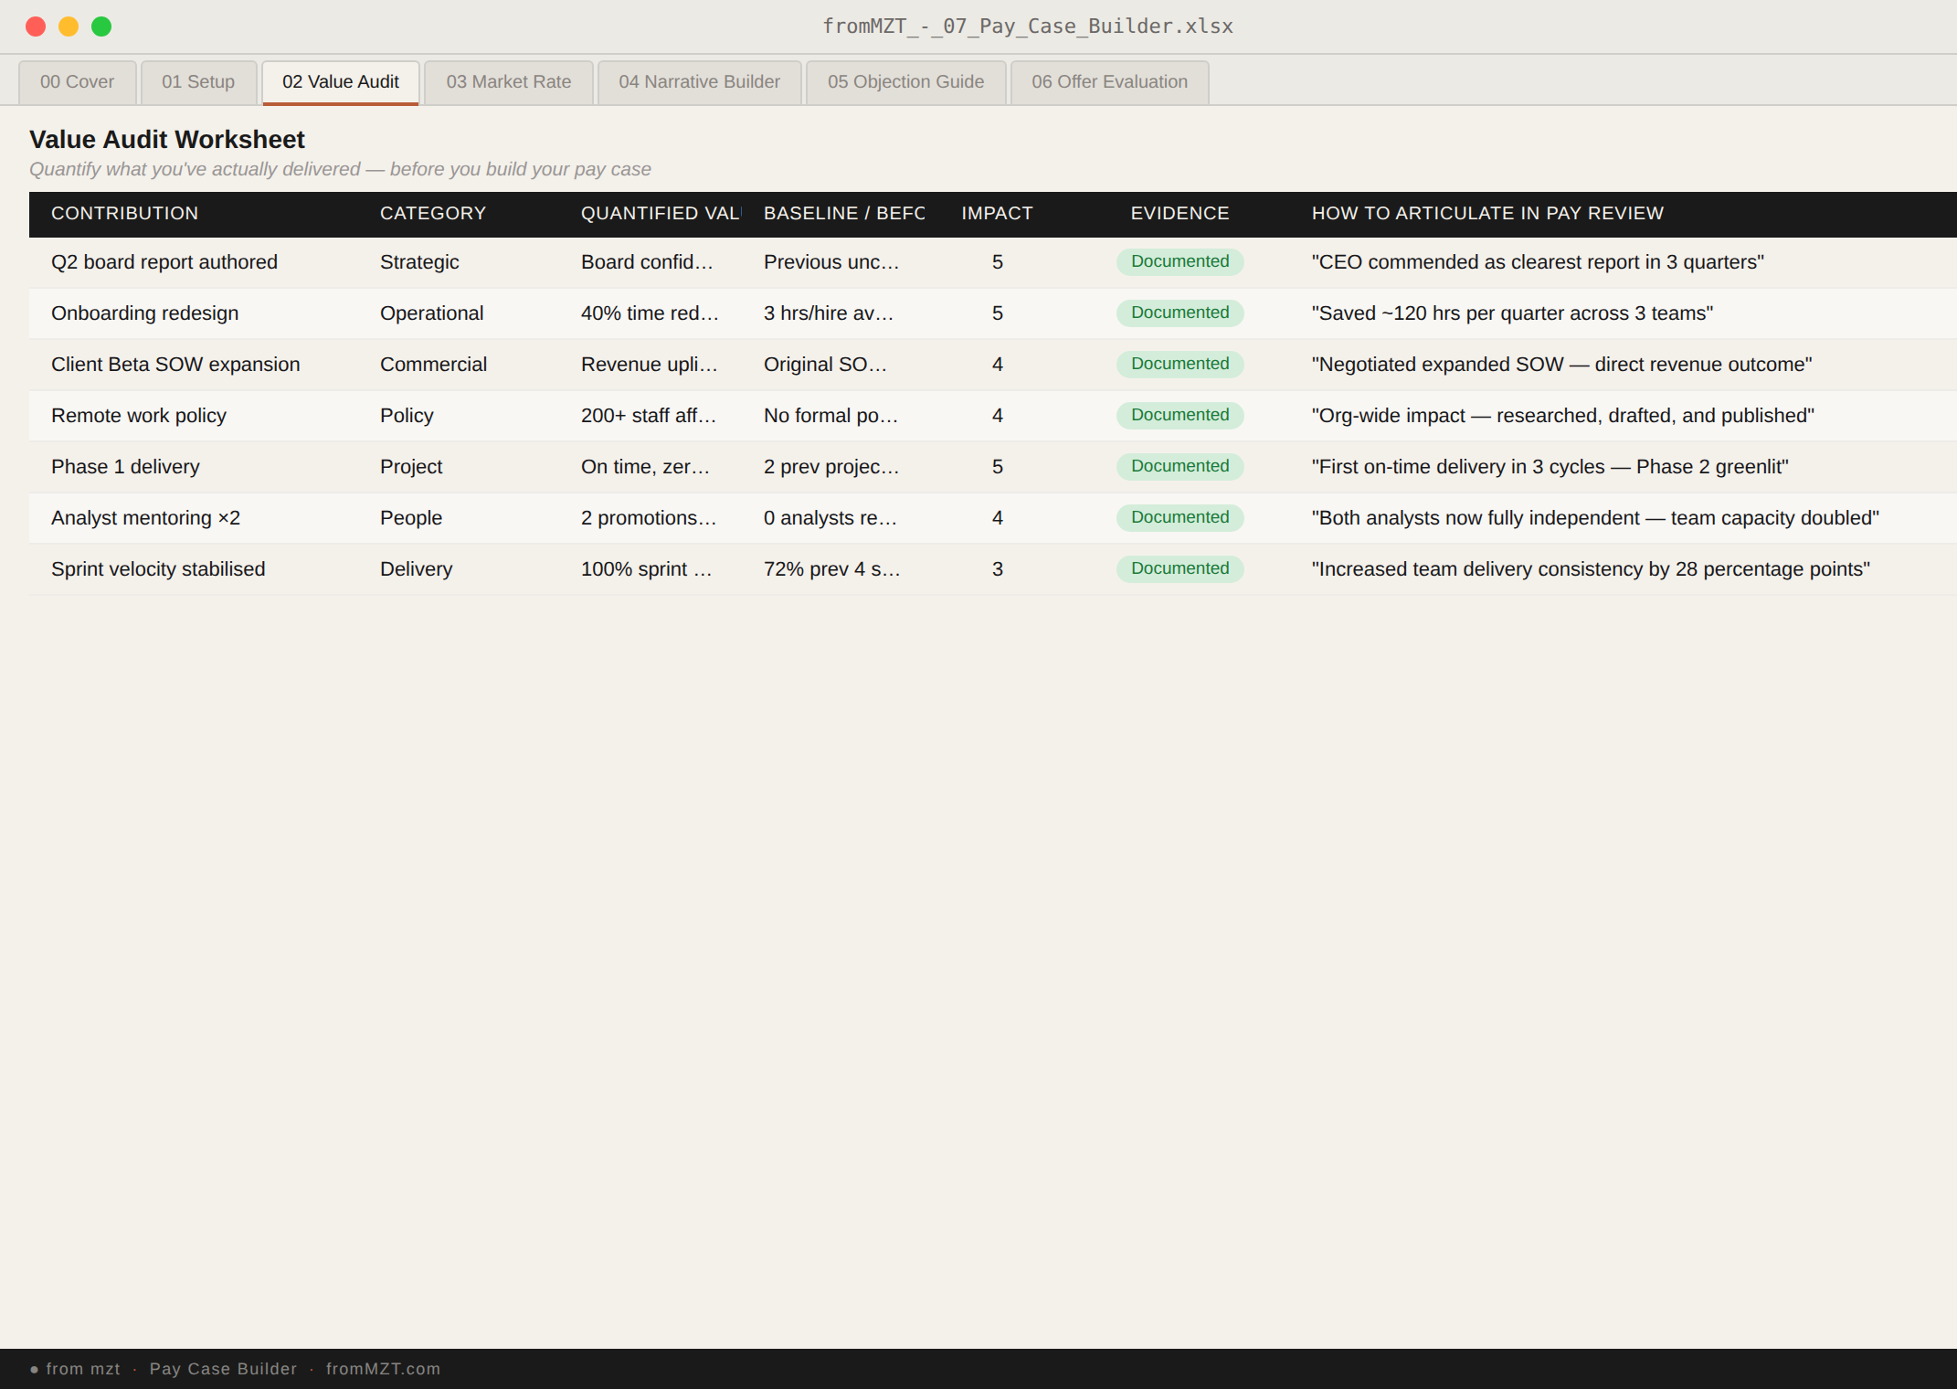Click Documented badge in Phase 1 delivery row
This screenshot has width=1957, height=1389.
coord(1179,467)
